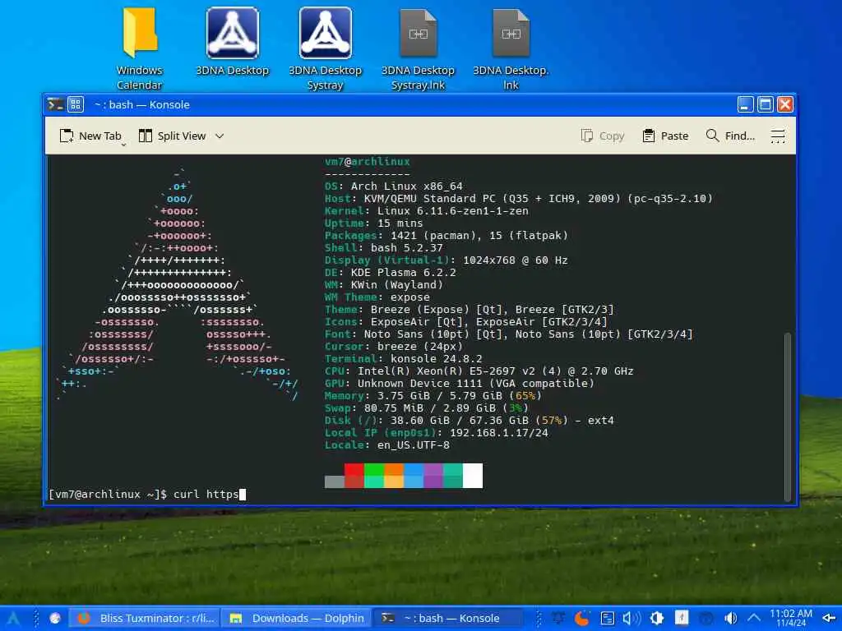The width and height of the screenshot is (842, 631).
Task: Click the 'Memory: 3.75 GiB / 5.79 GiB' line
Action: [x=433, y=396]
